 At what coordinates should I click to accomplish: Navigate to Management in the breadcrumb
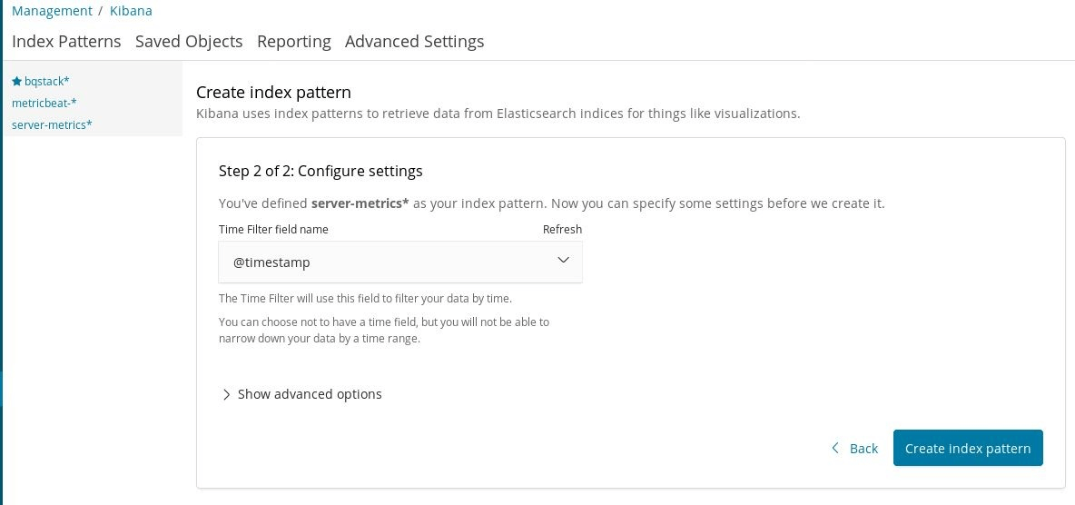[x=52, y=11]
